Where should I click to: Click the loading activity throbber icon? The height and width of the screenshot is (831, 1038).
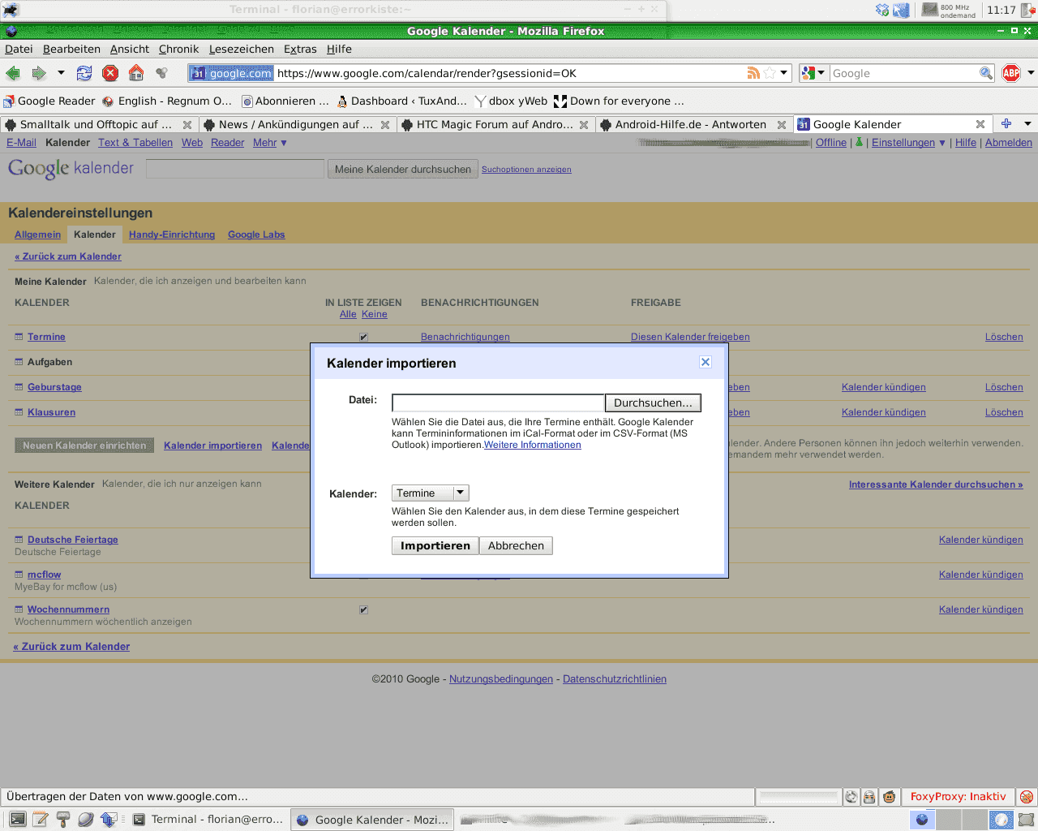coord(162,73)
